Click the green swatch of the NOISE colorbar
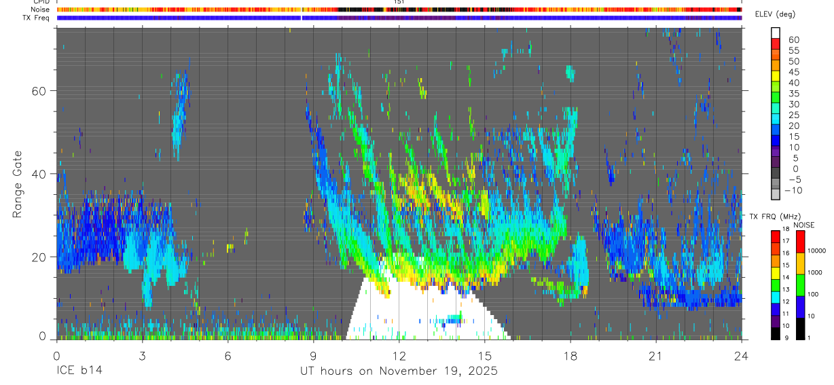Screen dimensions: 834x385 (x=801, y=285)
